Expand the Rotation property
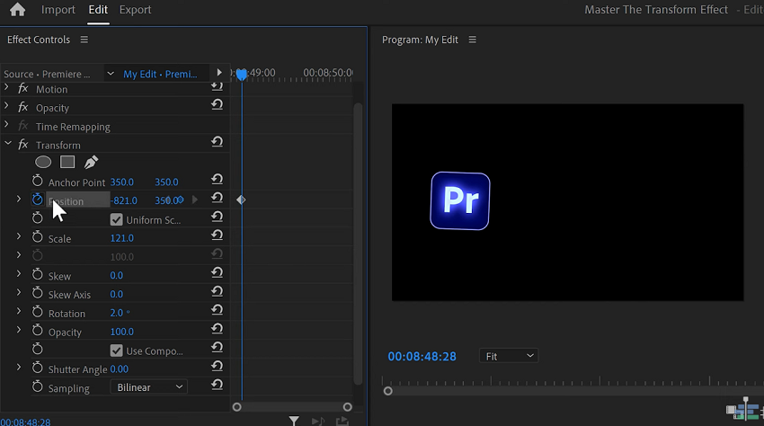 (19, 311)
